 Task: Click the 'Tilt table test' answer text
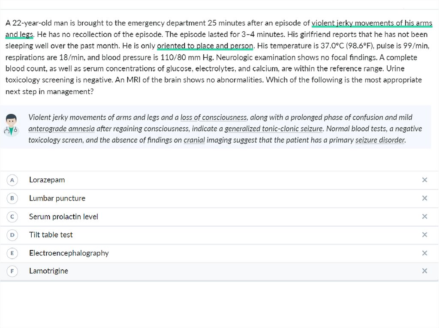51,235
